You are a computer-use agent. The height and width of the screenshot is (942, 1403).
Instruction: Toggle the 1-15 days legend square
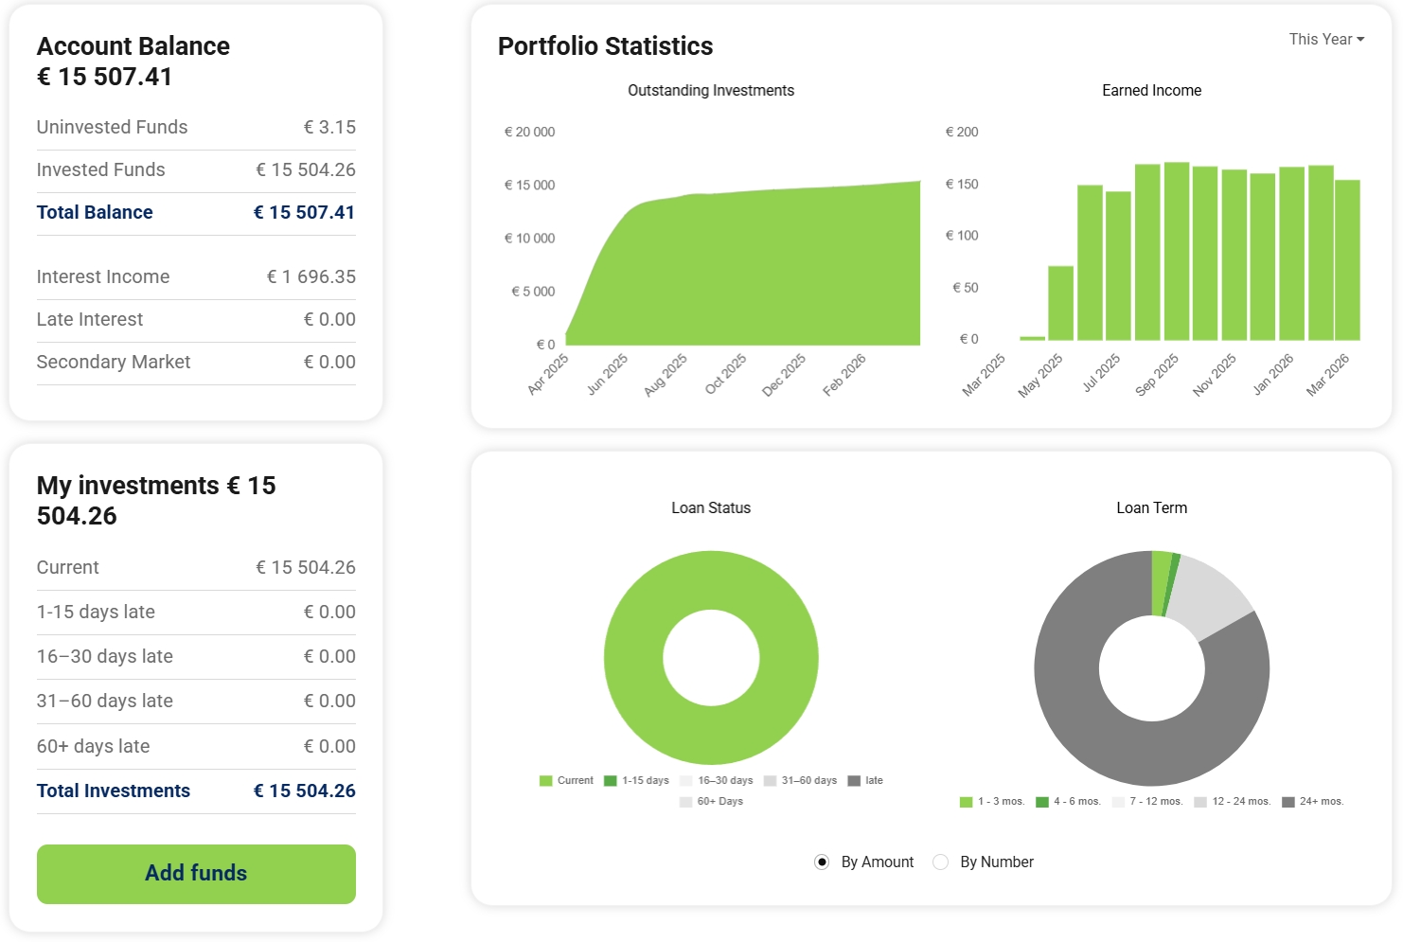(x=611, y=781)
